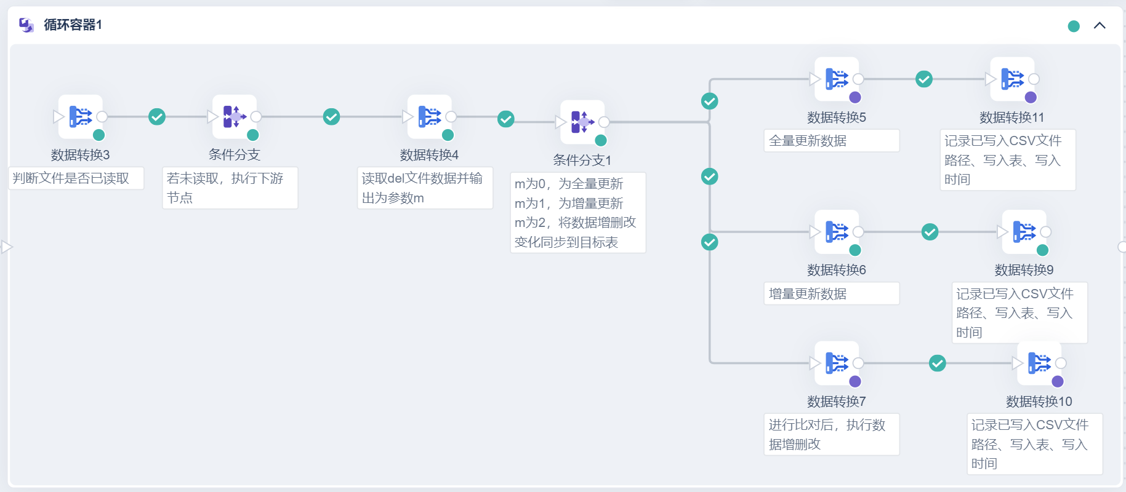Select the 数据转换11 node icon
Image resolution: width=1126 pixels, height=492 pixels.
(1012, 79)
